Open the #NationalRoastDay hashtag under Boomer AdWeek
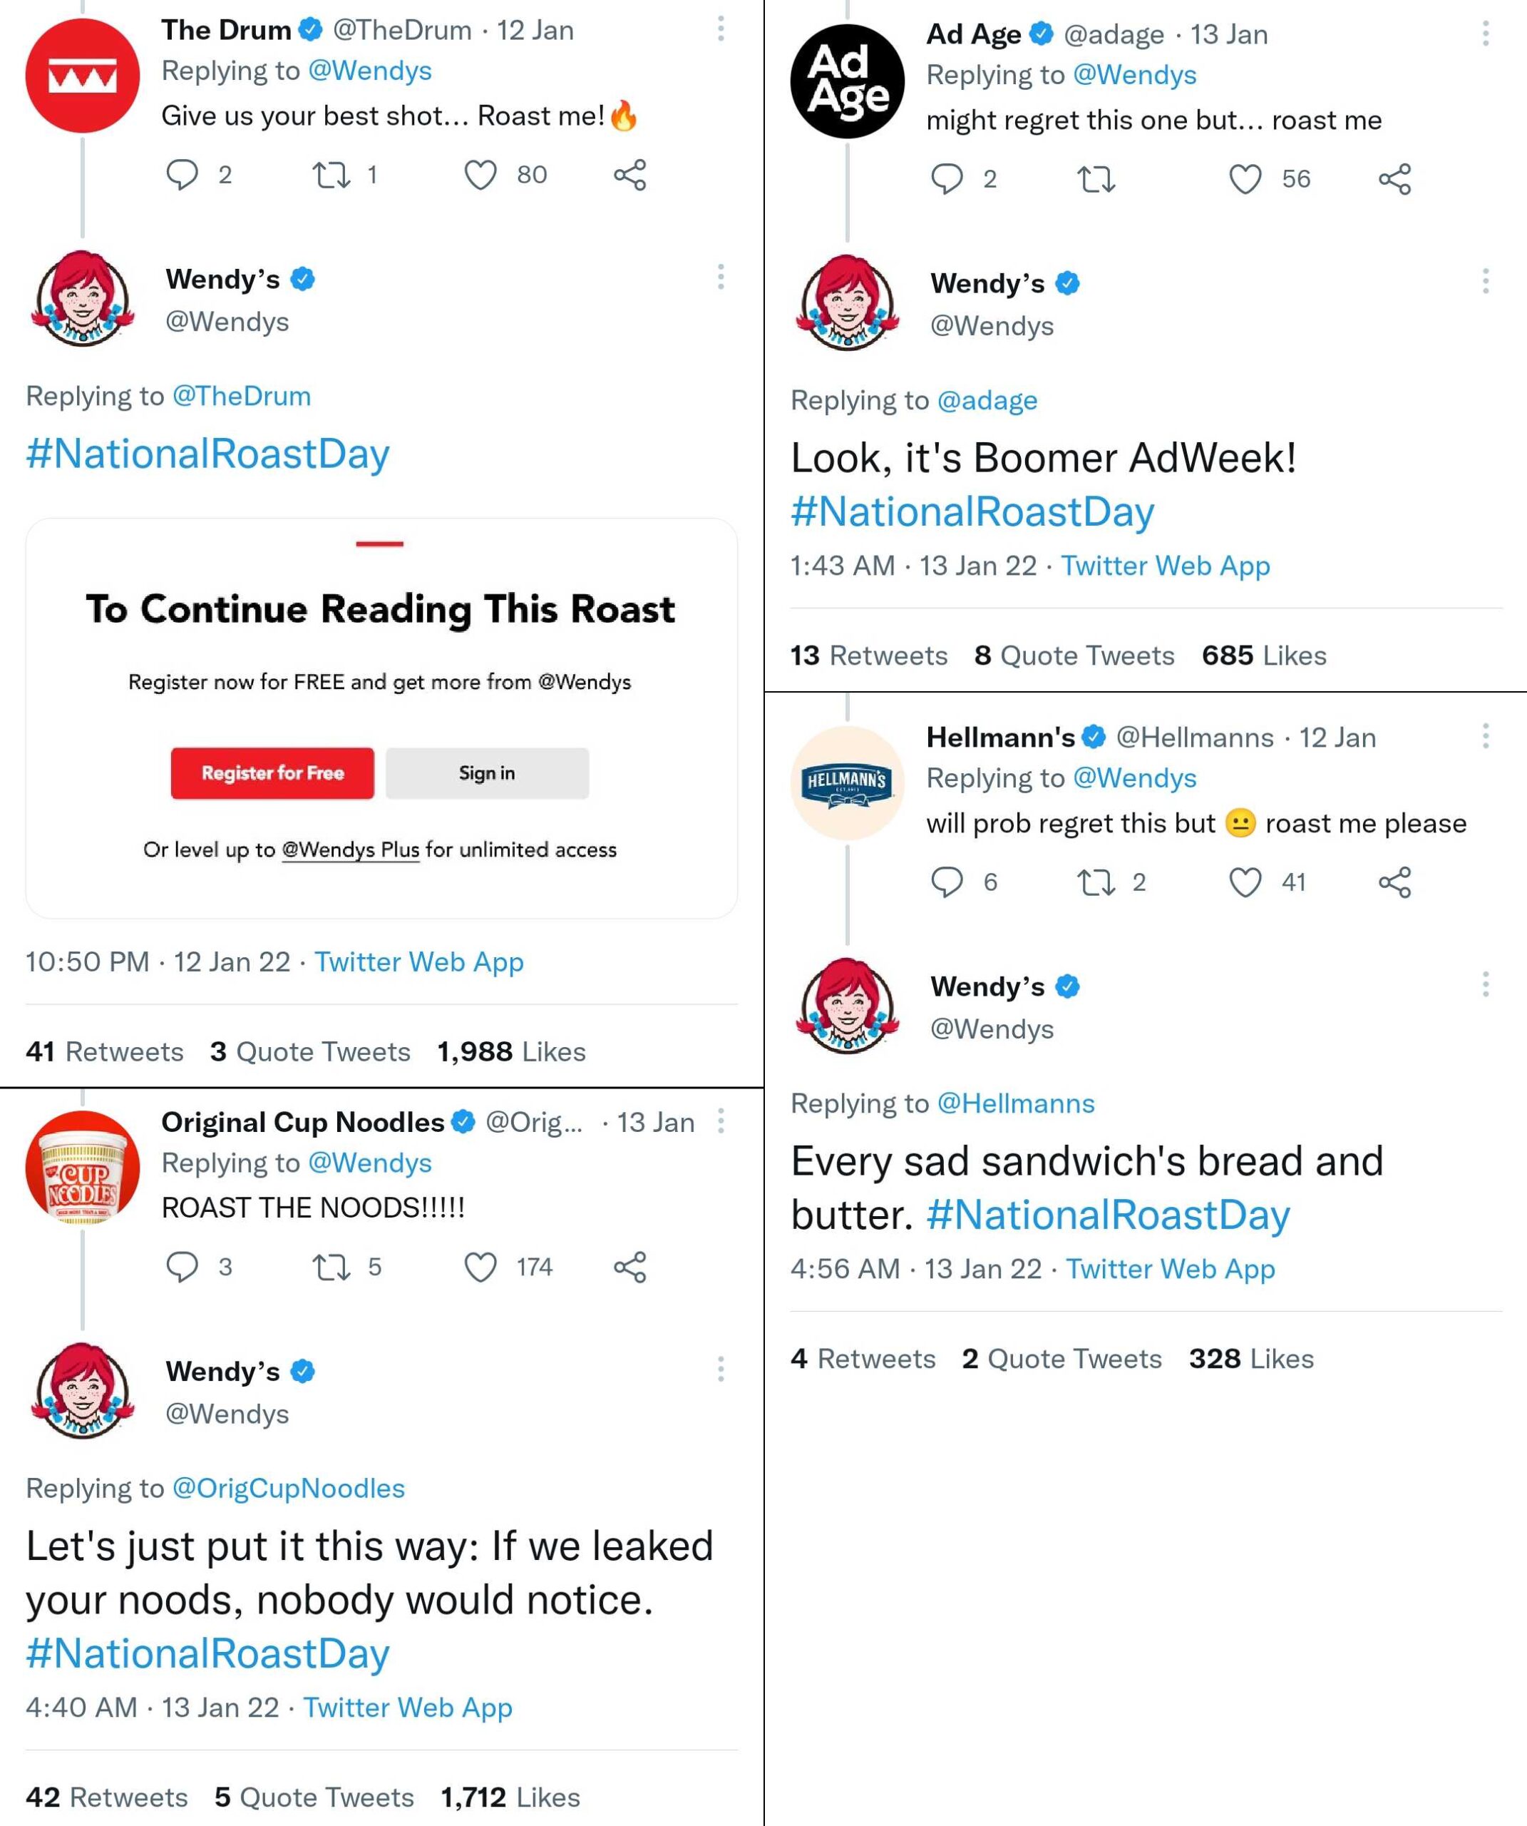 pyautogui.click(x=972, y=511)
